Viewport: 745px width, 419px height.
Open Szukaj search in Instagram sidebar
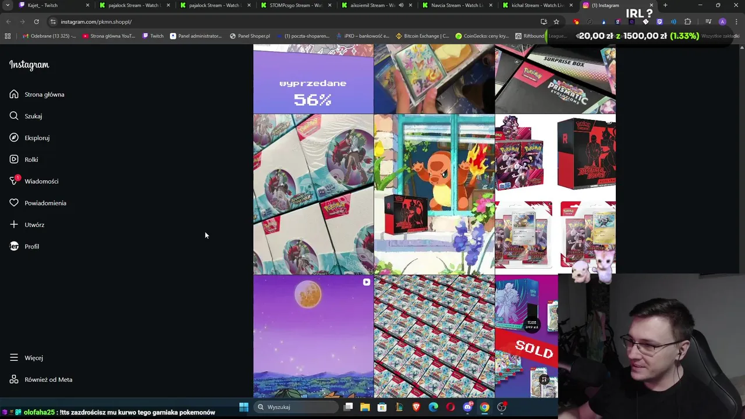coord(26,116)
